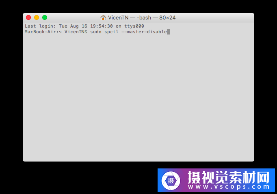Click the --master-disable argument text
The width and height of the screenshot is (277, 194).
click(x=144, y=32)
